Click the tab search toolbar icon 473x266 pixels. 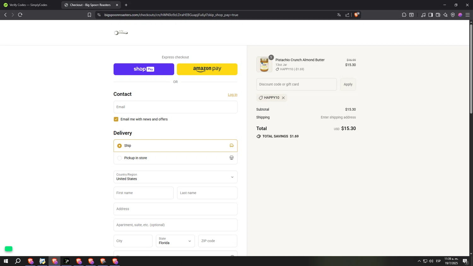coord(412,15)
